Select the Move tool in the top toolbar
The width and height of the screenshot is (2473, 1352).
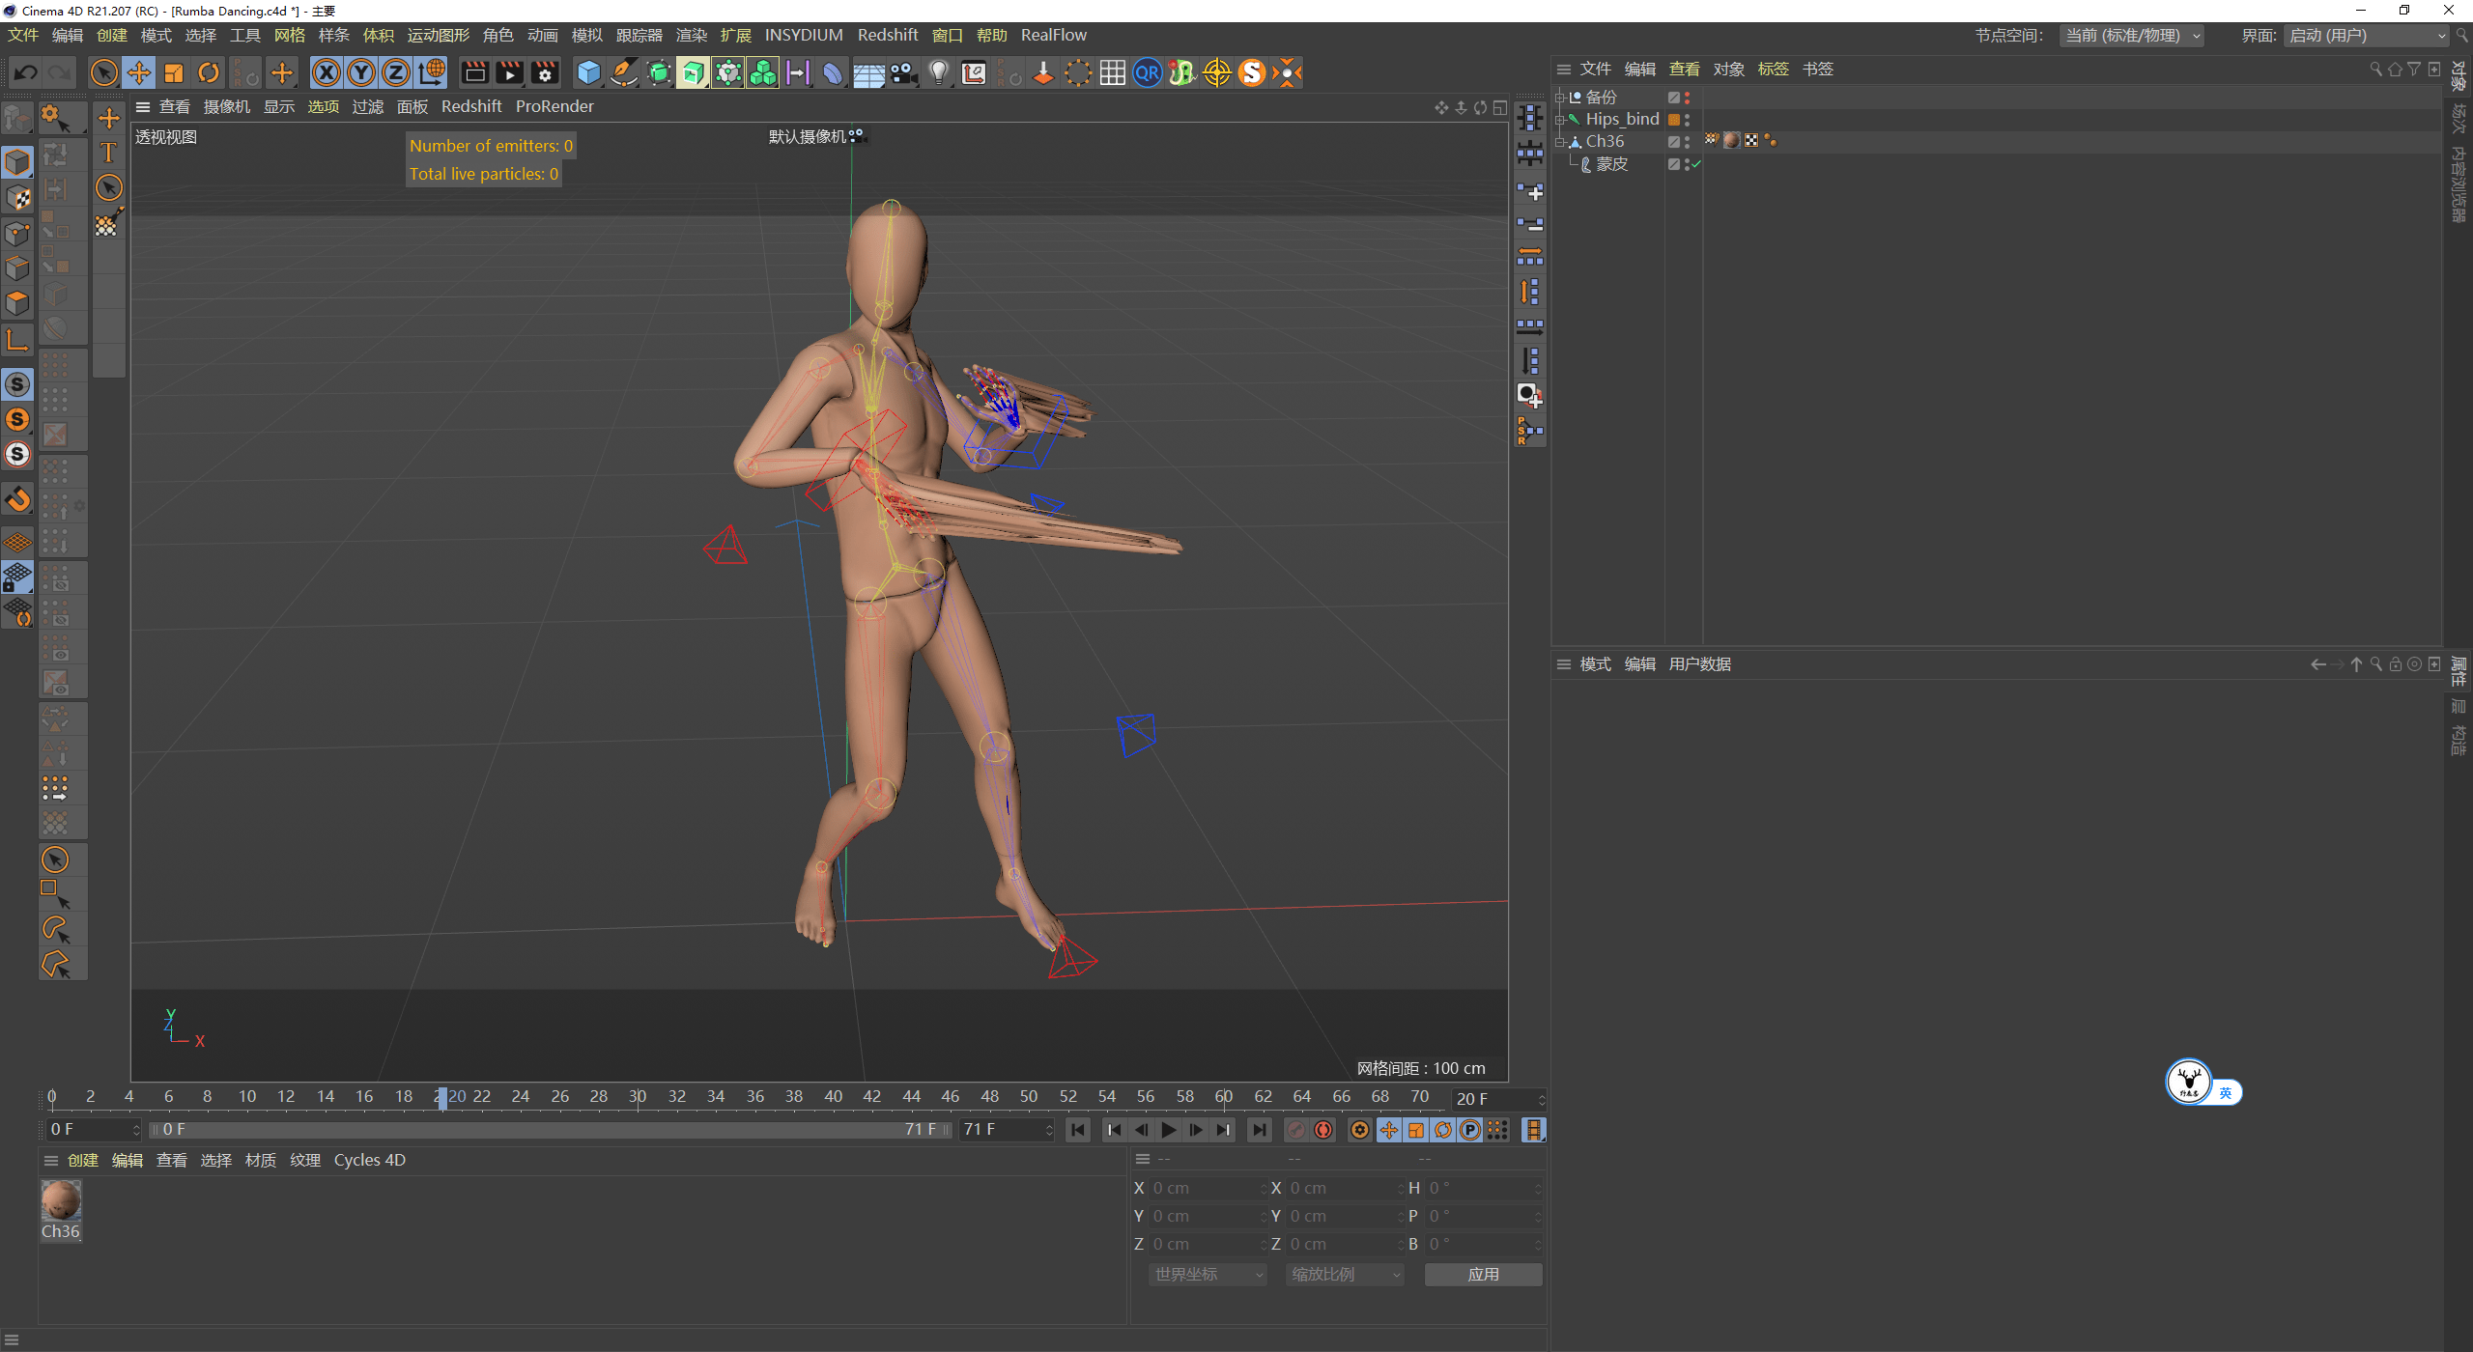click(139, 72)
